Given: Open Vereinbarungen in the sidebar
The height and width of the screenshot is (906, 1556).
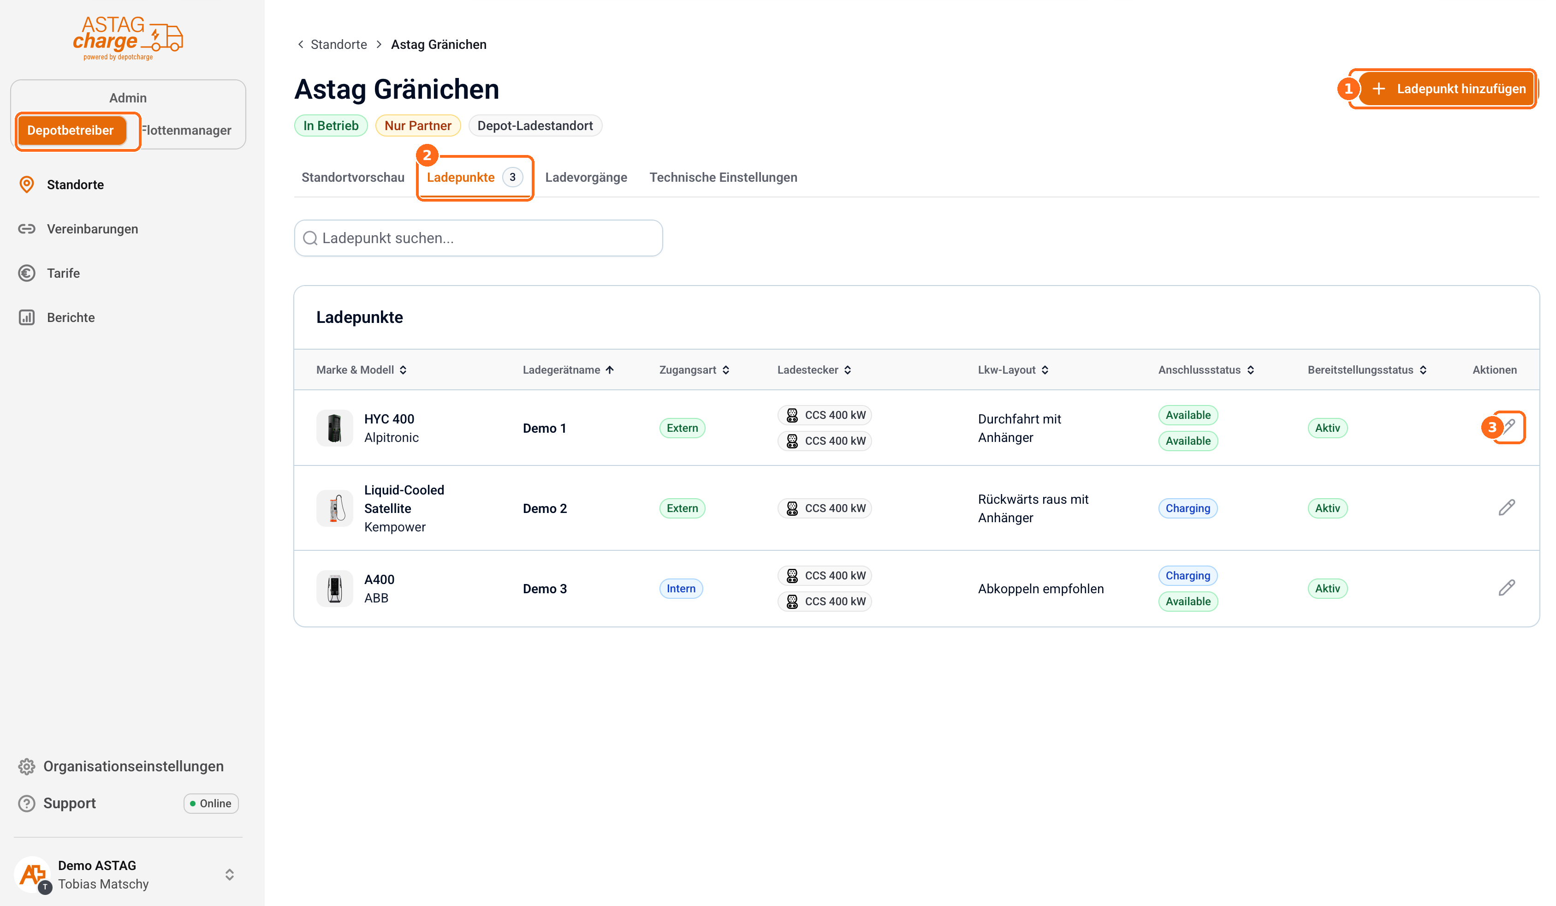Looking at the screenshot, I should [93, 229].
